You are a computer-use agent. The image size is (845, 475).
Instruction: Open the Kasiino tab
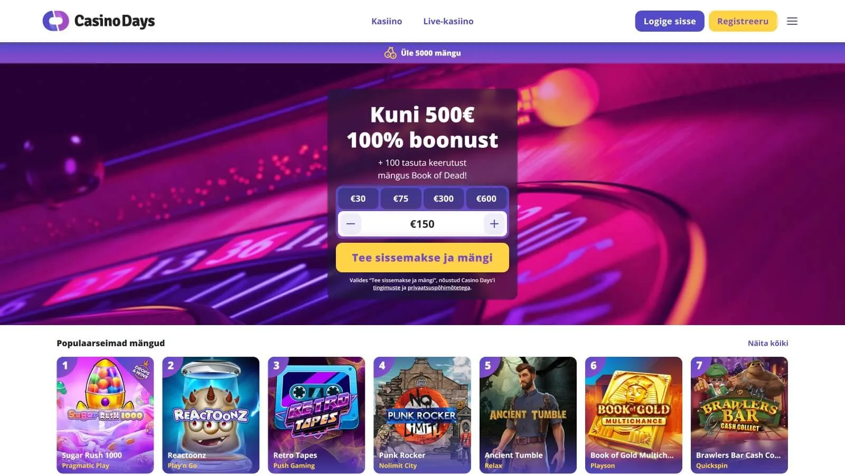tap(387, 21)
